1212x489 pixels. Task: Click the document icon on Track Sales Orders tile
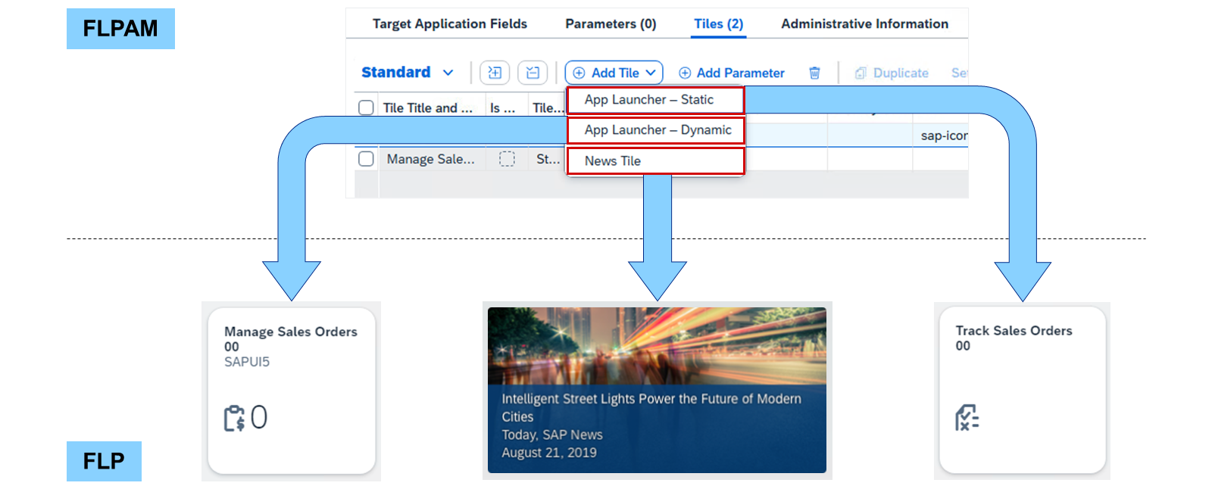pyautogui.click(x=967, y=418)
